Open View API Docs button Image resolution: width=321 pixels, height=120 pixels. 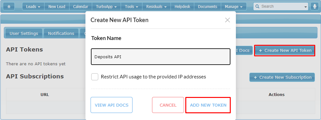(x=112, y=105)
